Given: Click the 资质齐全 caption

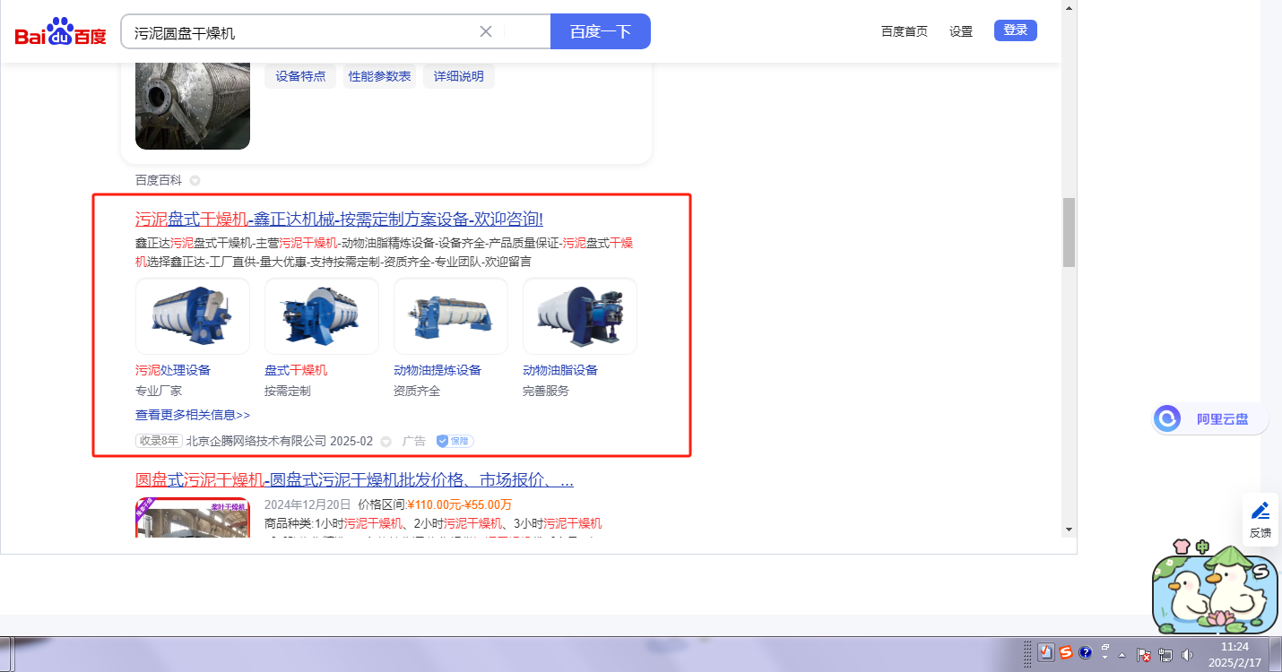Looking at the screenshot, I should (x=417, y=391).
